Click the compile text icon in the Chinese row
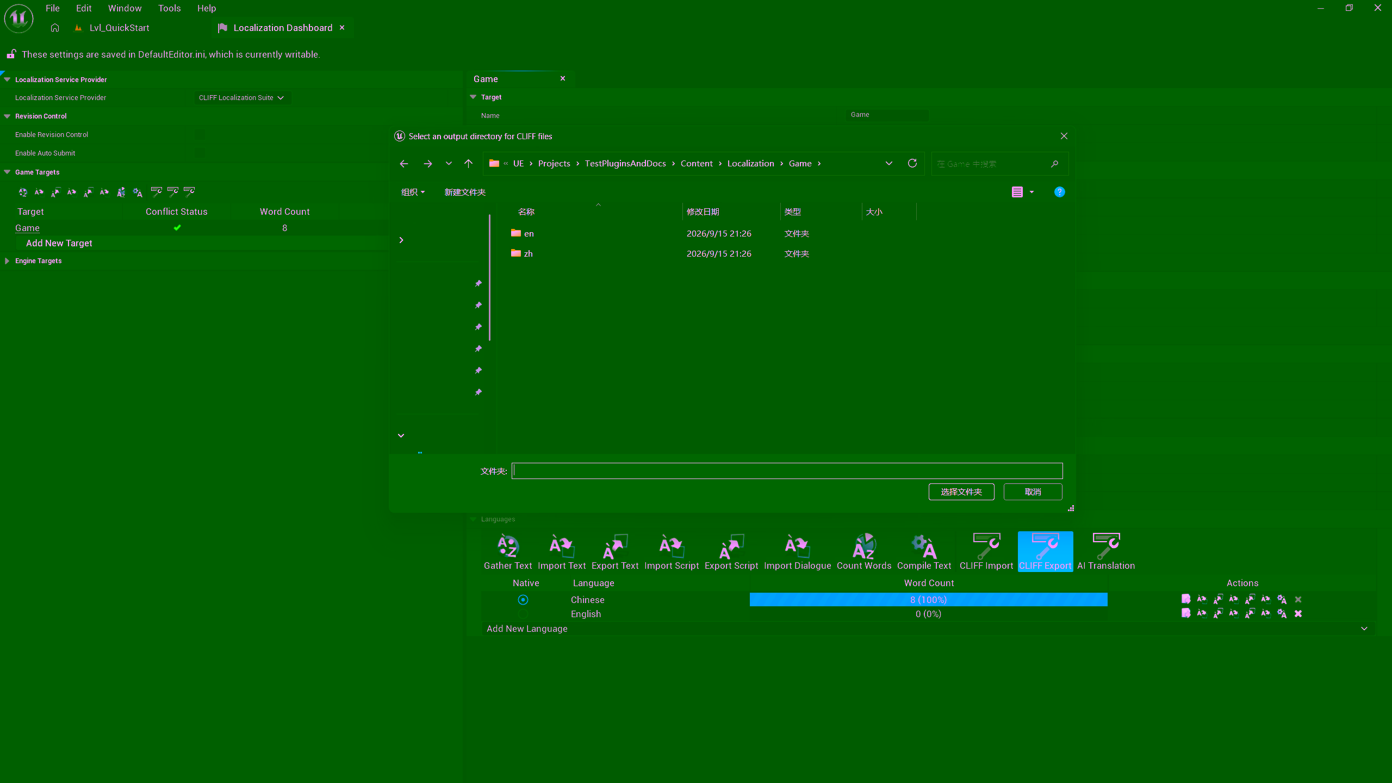 (1282, 599)
